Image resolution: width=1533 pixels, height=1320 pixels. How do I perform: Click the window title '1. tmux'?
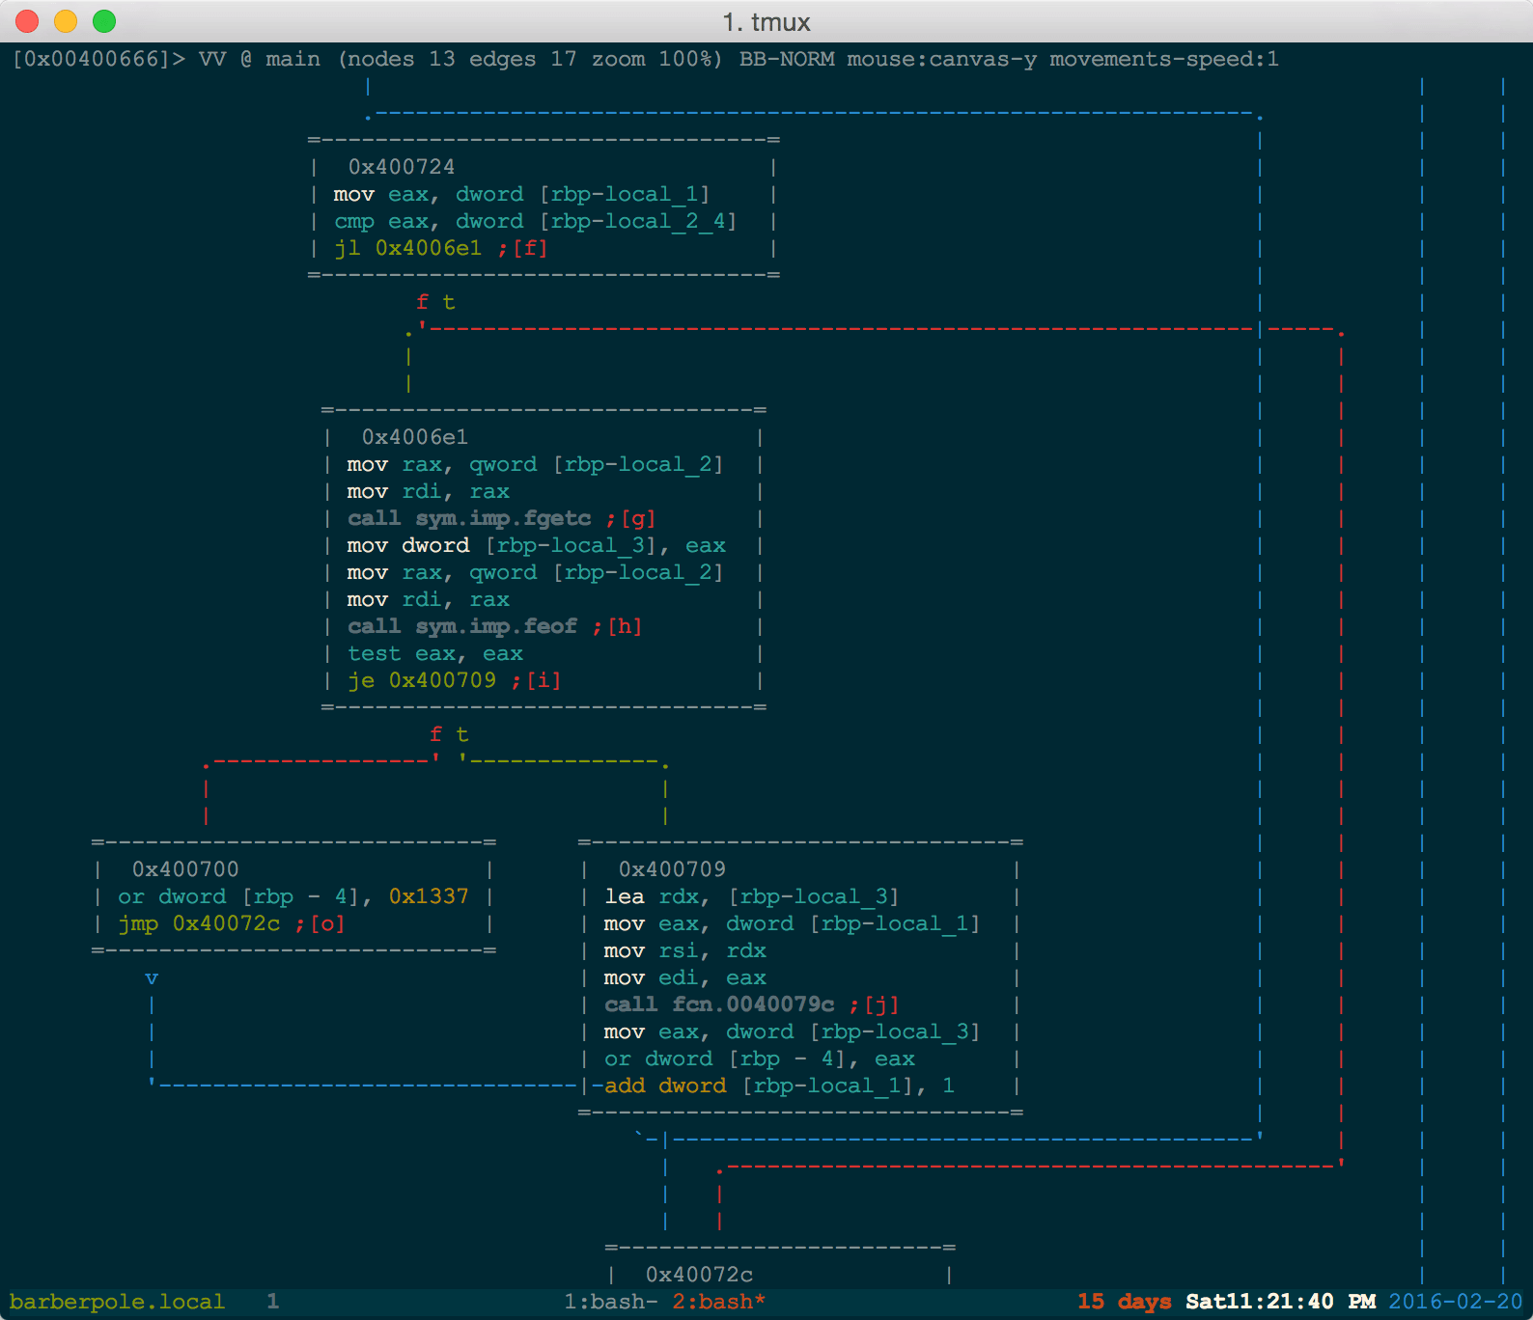click(766, 21)
